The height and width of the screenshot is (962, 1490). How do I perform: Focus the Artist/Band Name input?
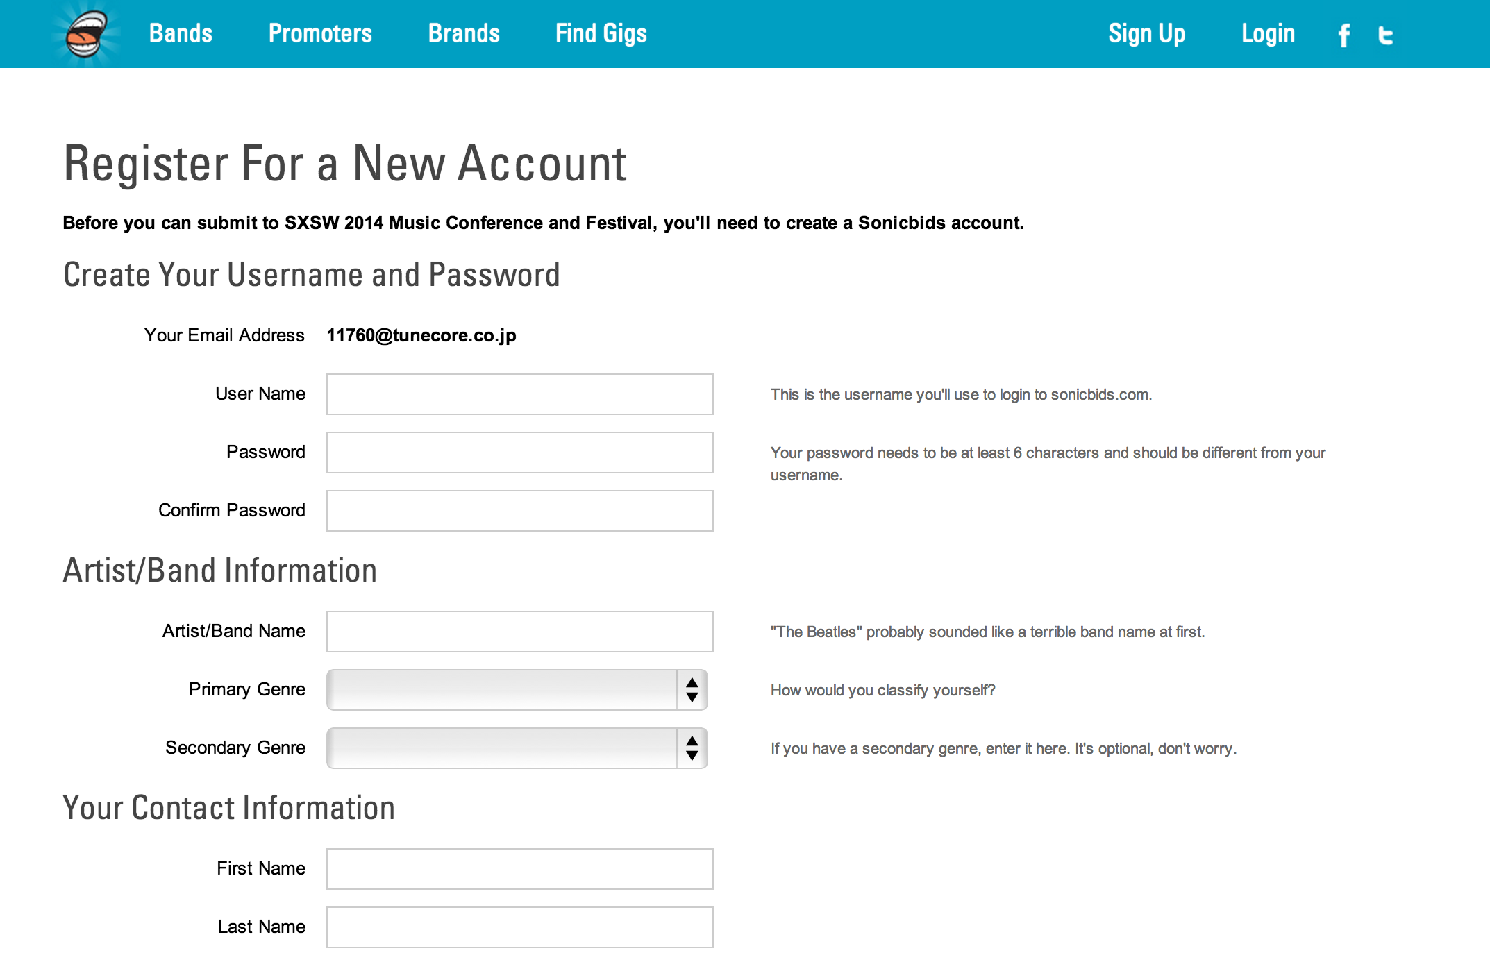(x=519, y=632)
